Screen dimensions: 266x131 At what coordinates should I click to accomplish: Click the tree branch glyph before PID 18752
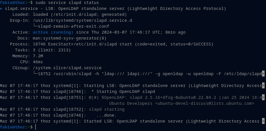[x=35, y=74]
